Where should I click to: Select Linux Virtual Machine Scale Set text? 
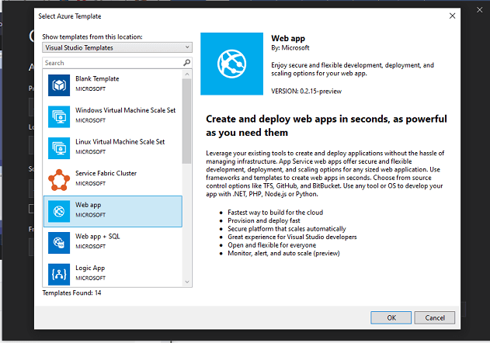click(120, 142)
